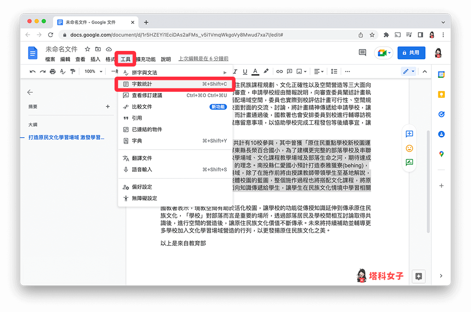471x312 pixels.
Task: Open the 上次編輯是在 6 分鐘前 link
Action: tap(203, 58)
